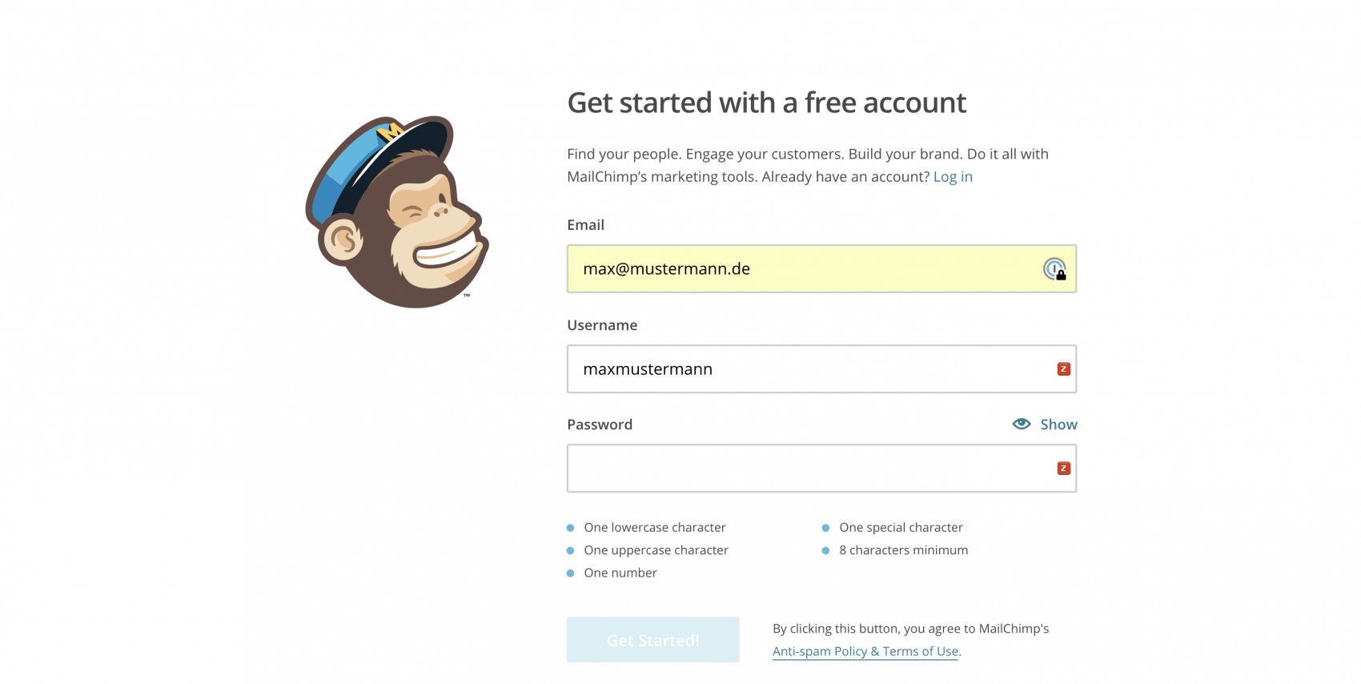The image size is (1361, 684).
Task: Open the password manager icon in Email field
Action: pyautogui.click(x=1054, y=269)
